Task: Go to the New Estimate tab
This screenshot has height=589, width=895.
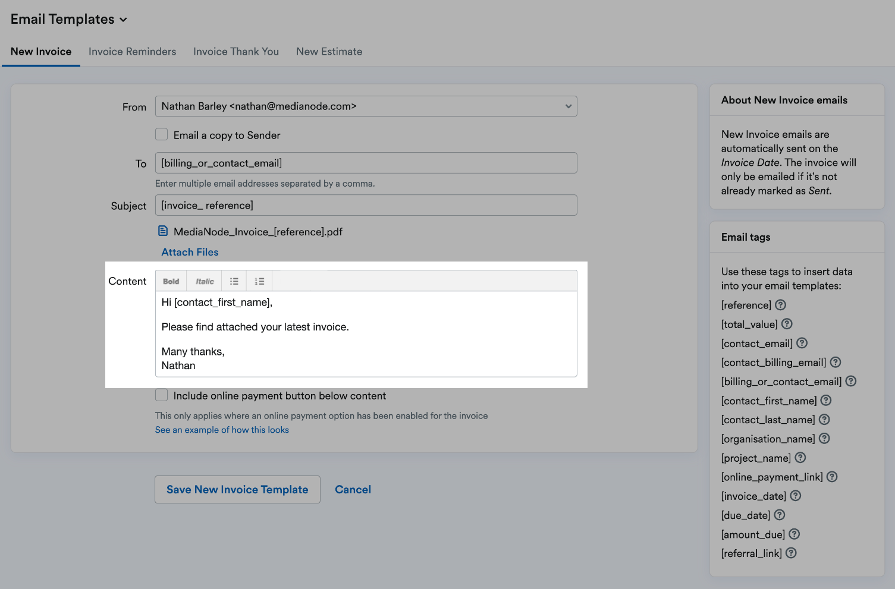Action: (329, 52)
